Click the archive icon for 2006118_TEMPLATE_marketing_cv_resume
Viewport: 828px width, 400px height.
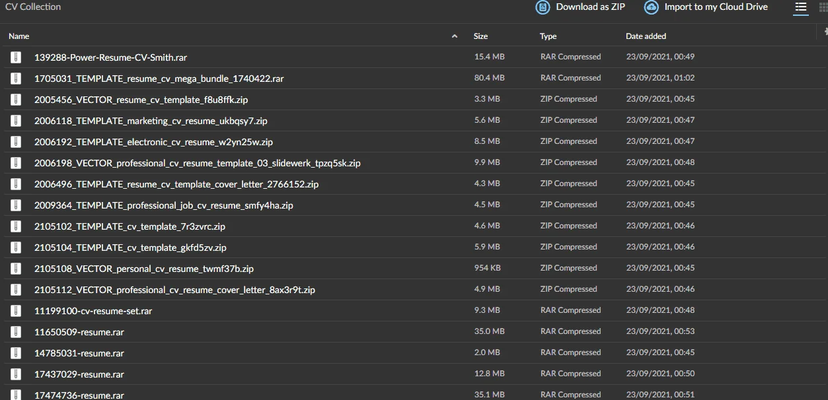(x=16, y=121)
